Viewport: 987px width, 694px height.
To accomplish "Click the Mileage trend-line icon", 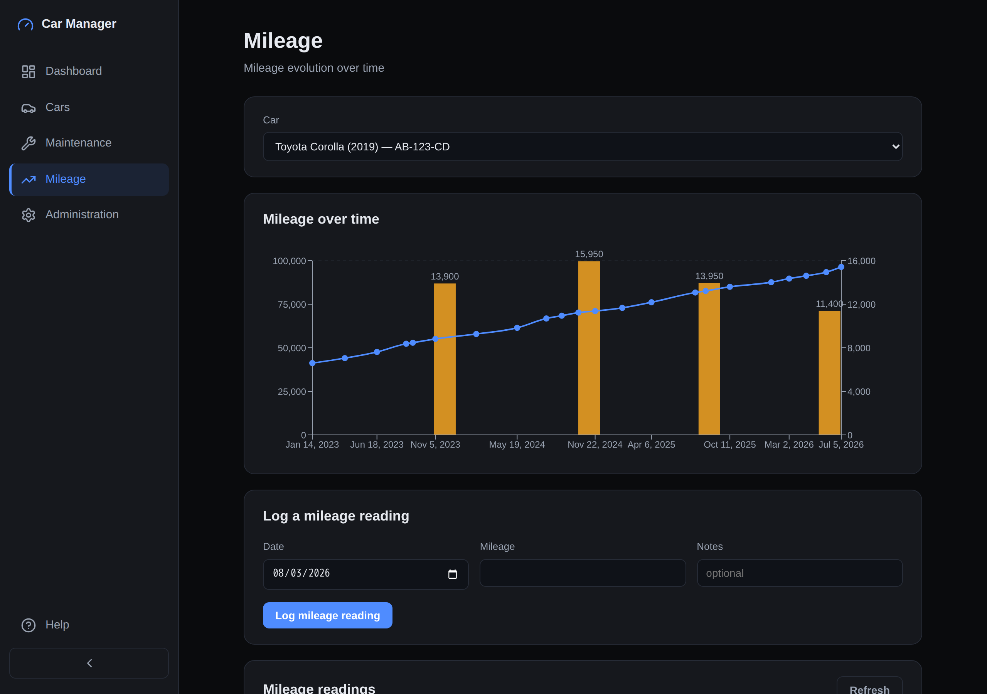I will point(29,179).
